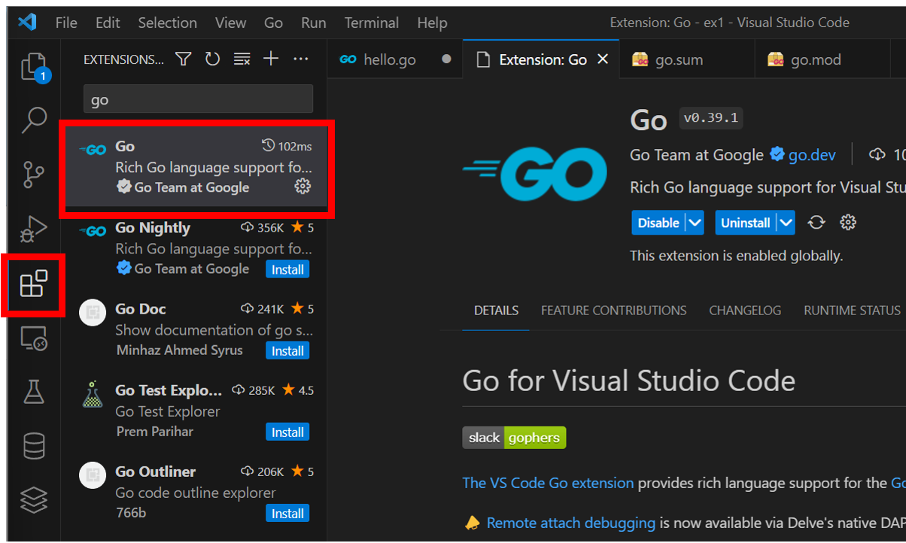Open the gear icon beside Uninstall dropdown
Image resolution: width=906 pixels, height=543 pixels.
click(x=848, y=223)
